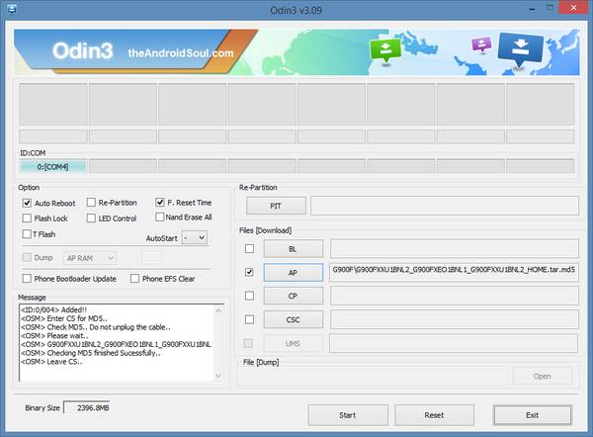Click the '<ID:0/004> Added!!' log line
593x437 pixels.
[x=53, y=309]
